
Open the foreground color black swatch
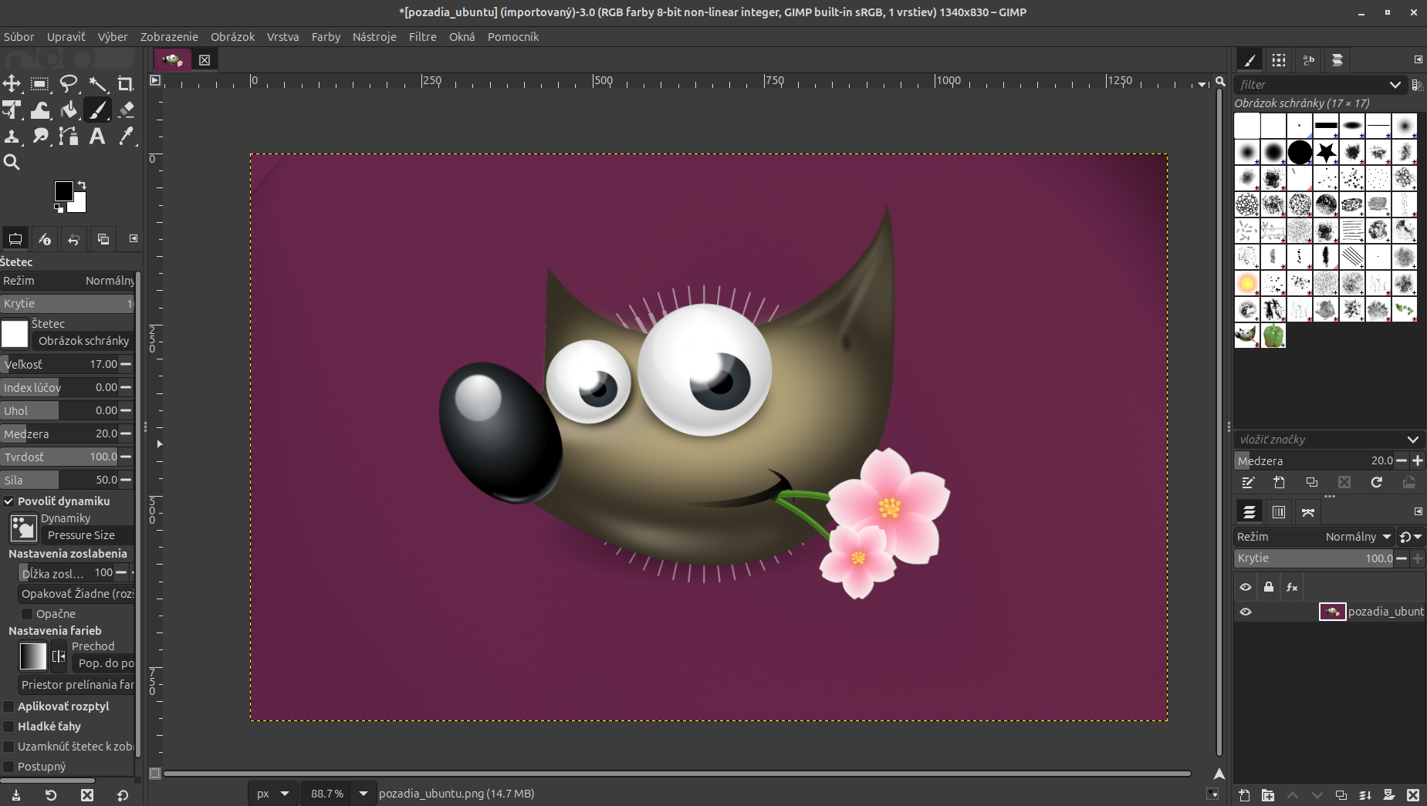(x=63, y=191)
